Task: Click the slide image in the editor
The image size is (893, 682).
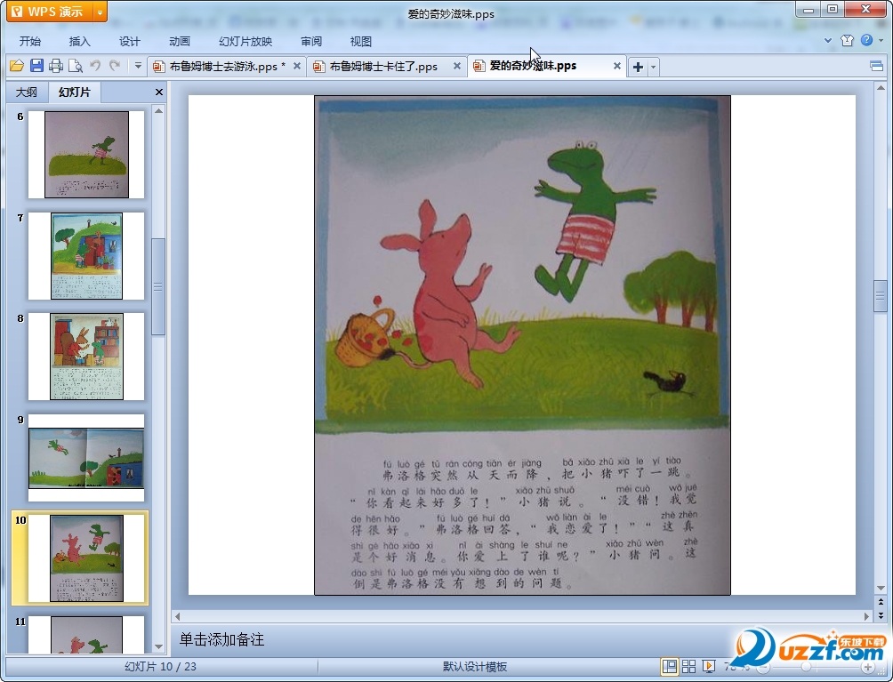Action: click(522, 346)
